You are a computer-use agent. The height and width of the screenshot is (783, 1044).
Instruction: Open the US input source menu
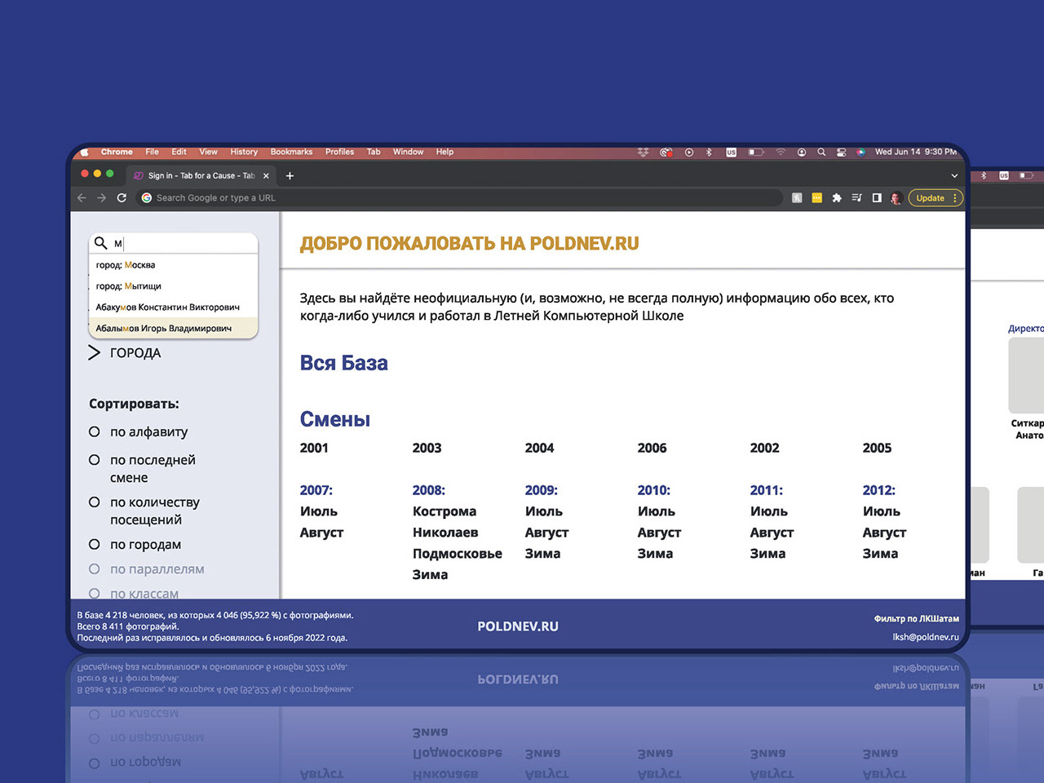coord(731,152)
